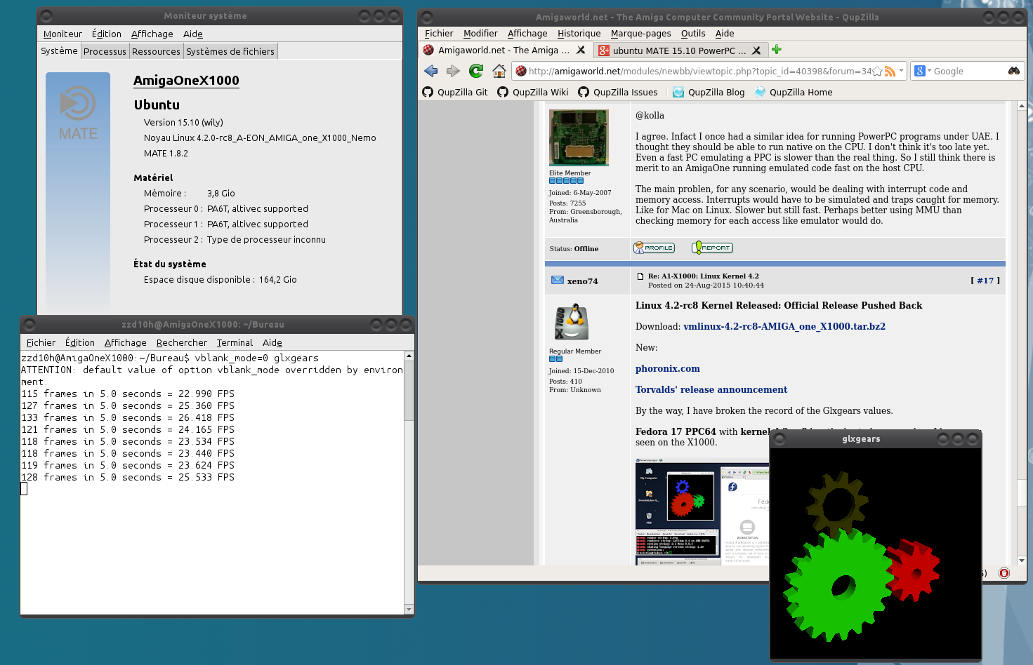Open the Marque-pages menu in QupZilla
Image resolution: width=1033 pixels, height=665 pixels.
point(640,34)
